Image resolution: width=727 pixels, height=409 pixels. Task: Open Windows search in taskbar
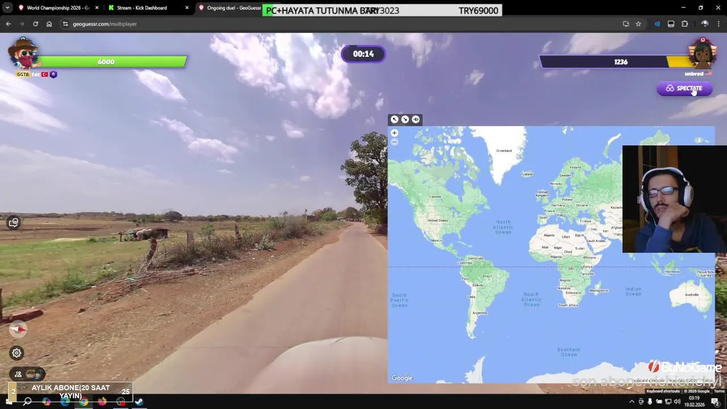(x=27, y=402)
